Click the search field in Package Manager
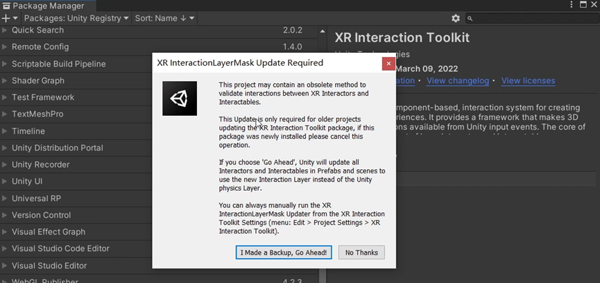600x283 pixels. pyautogui.click(x=531, y=18)
